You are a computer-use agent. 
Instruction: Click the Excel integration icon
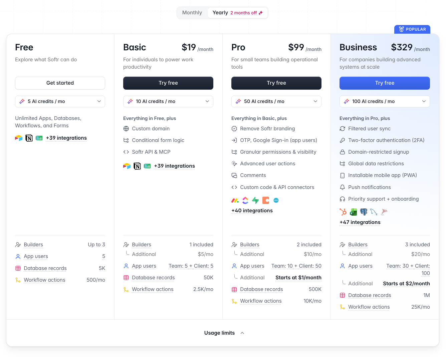[x=354, y=212]
